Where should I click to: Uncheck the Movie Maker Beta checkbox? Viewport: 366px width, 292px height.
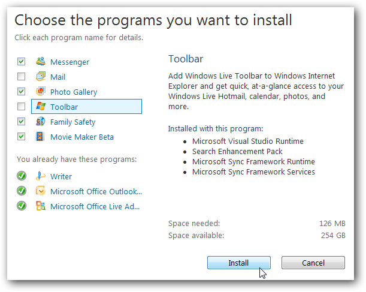pos(22,137)
